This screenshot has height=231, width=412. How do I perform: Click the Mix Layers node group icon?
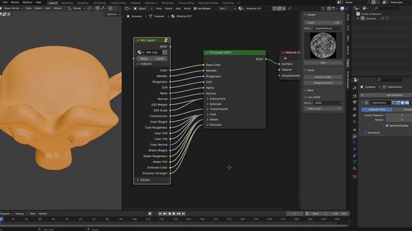pos(166,40)
